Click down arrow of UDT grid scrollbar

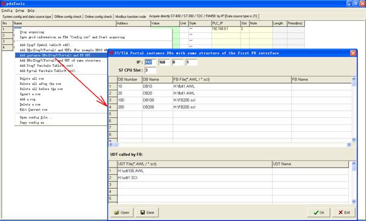click(354, 202)
